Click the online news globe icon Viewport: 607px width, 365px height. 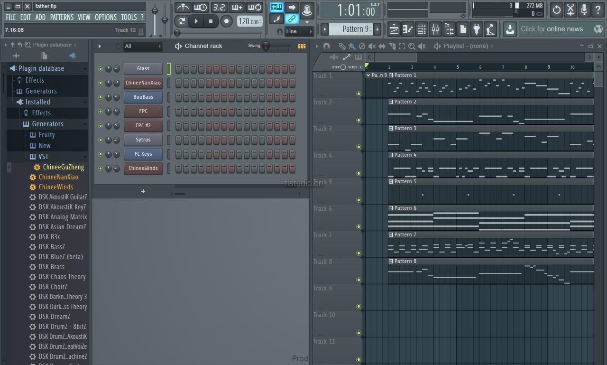click(598, 29)
